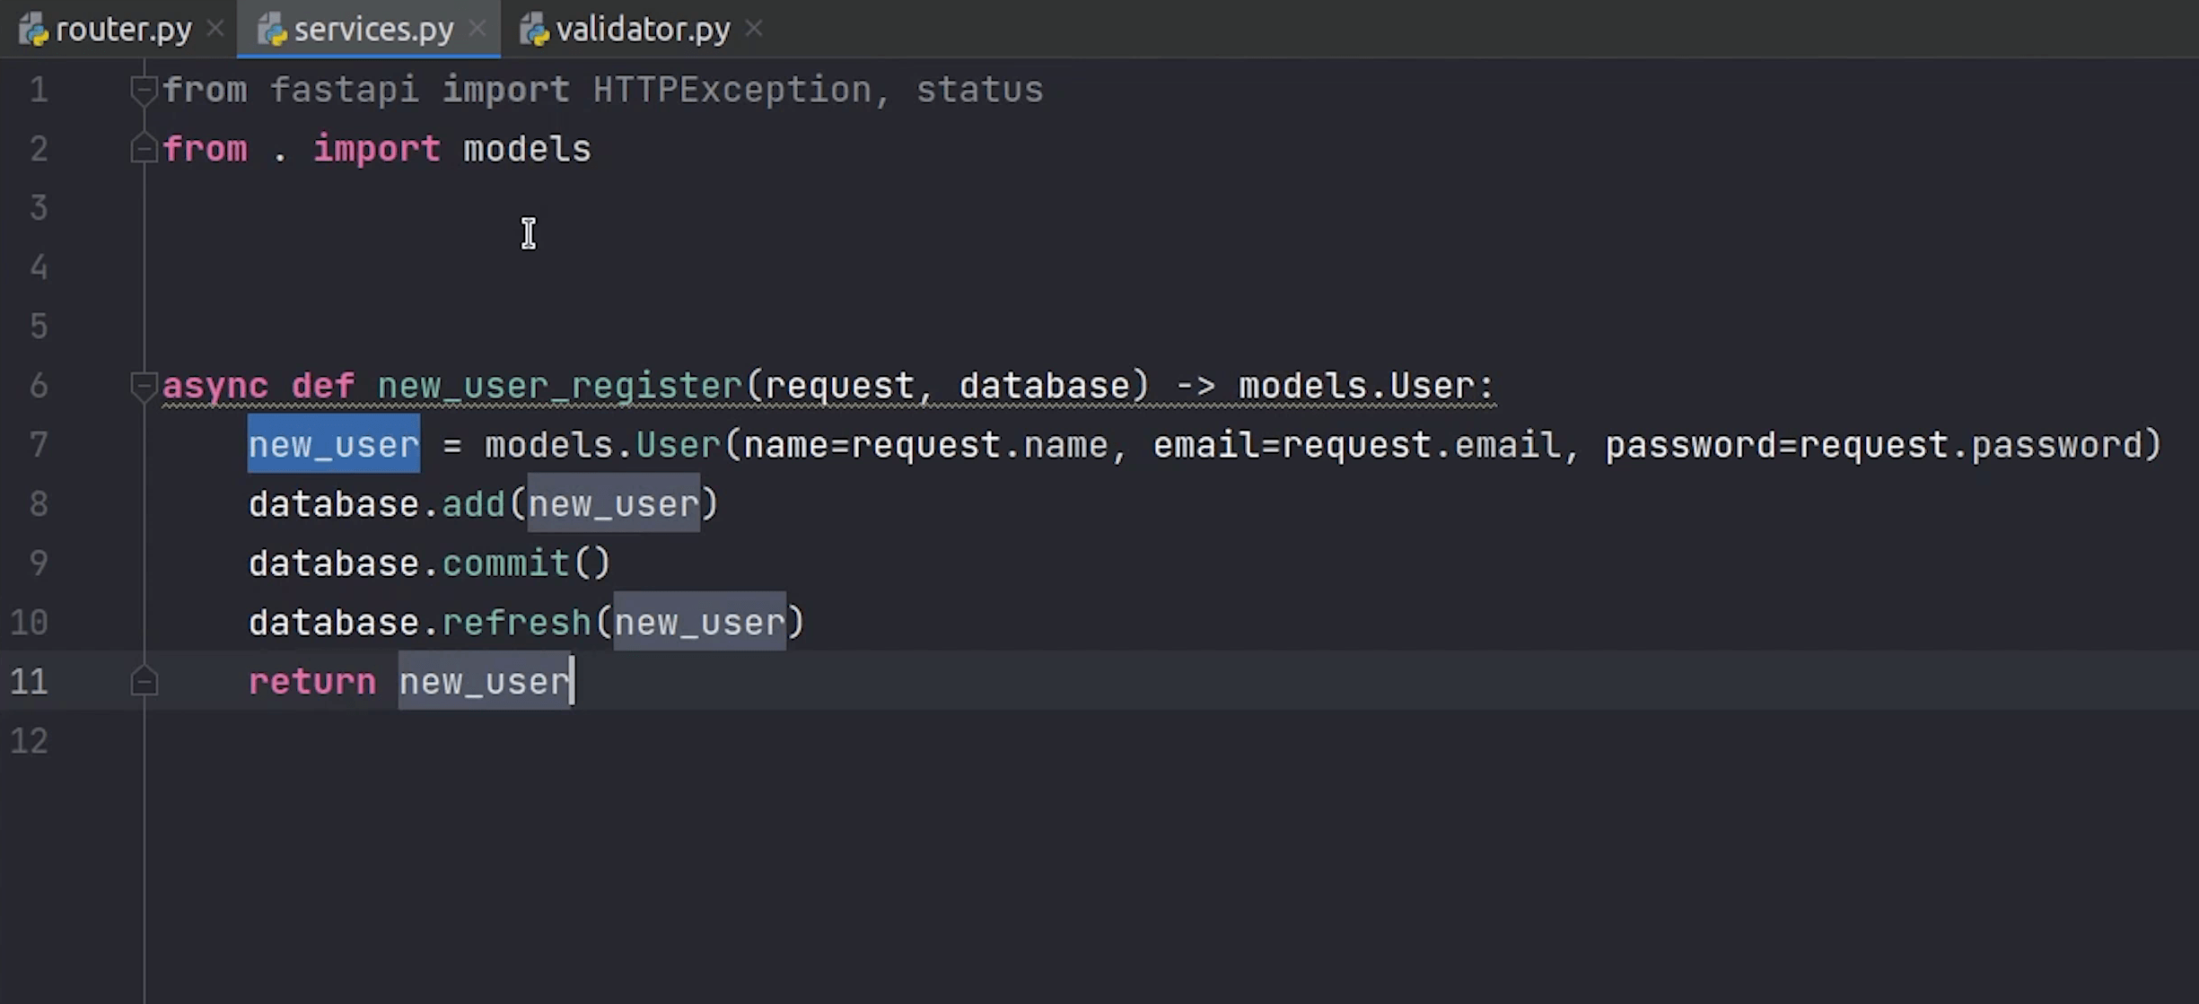Collapse the imports fold marker on line 1
The height and width of the screenshot is (1004, 2199).
tap(144, 90)
